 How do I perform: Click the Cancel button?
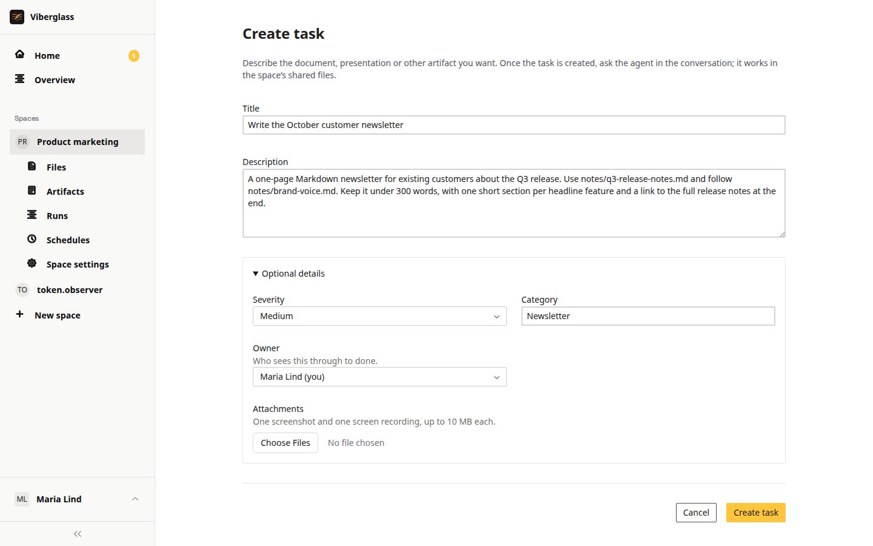(696, 513)
